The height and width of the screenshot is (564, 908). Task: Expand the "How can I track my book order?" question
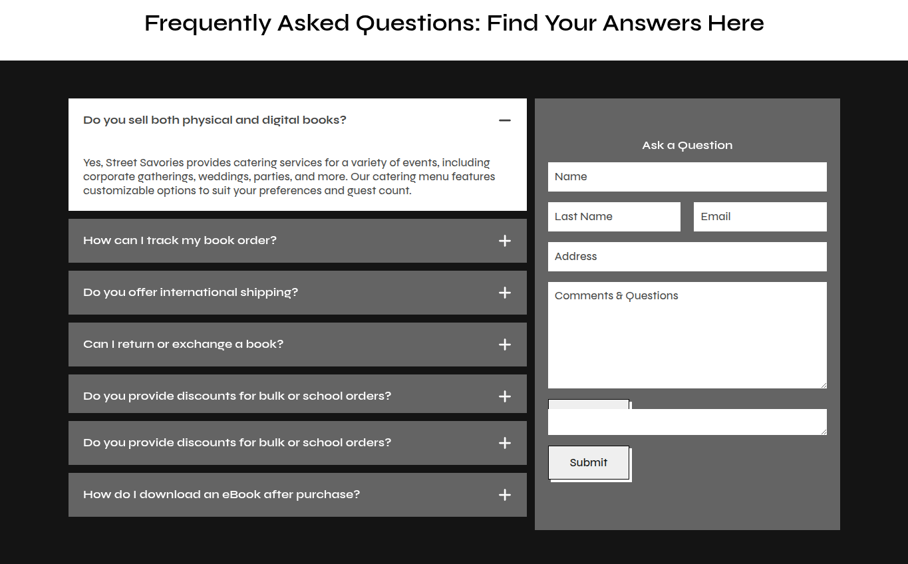pos(180,241)
